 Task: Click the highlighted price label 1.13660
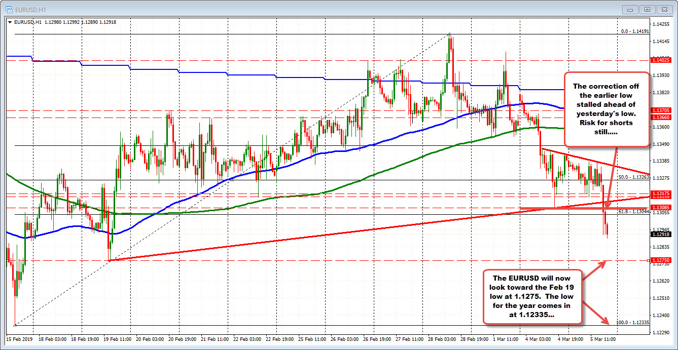coord(662,118)
